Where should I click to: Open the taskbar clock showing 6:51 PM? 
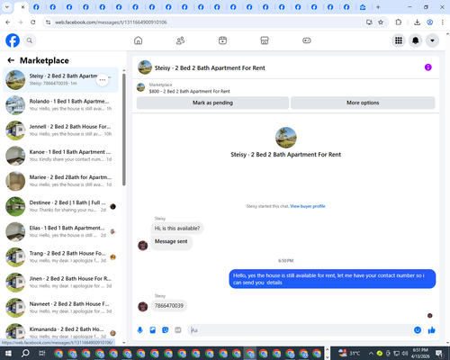click(x=420, y=353)
